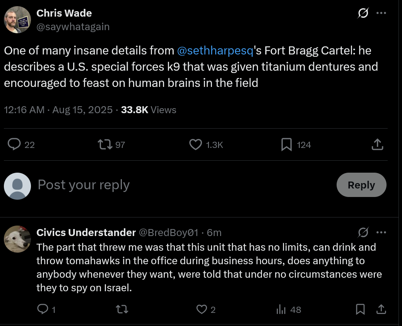Like the Civics Understander reply

tap(202, 309)
